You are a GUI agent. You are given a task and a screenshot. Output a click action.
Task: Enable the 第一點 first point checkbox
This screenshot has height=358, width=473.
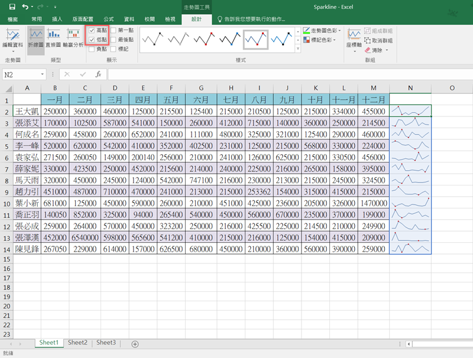113,30
